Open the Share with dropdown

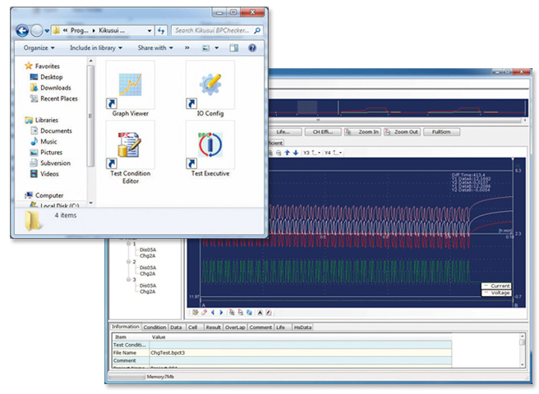pos(156,48)
